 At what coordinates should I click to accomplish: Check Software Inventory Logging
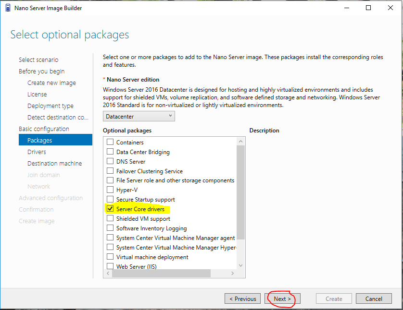coord(110,228)
